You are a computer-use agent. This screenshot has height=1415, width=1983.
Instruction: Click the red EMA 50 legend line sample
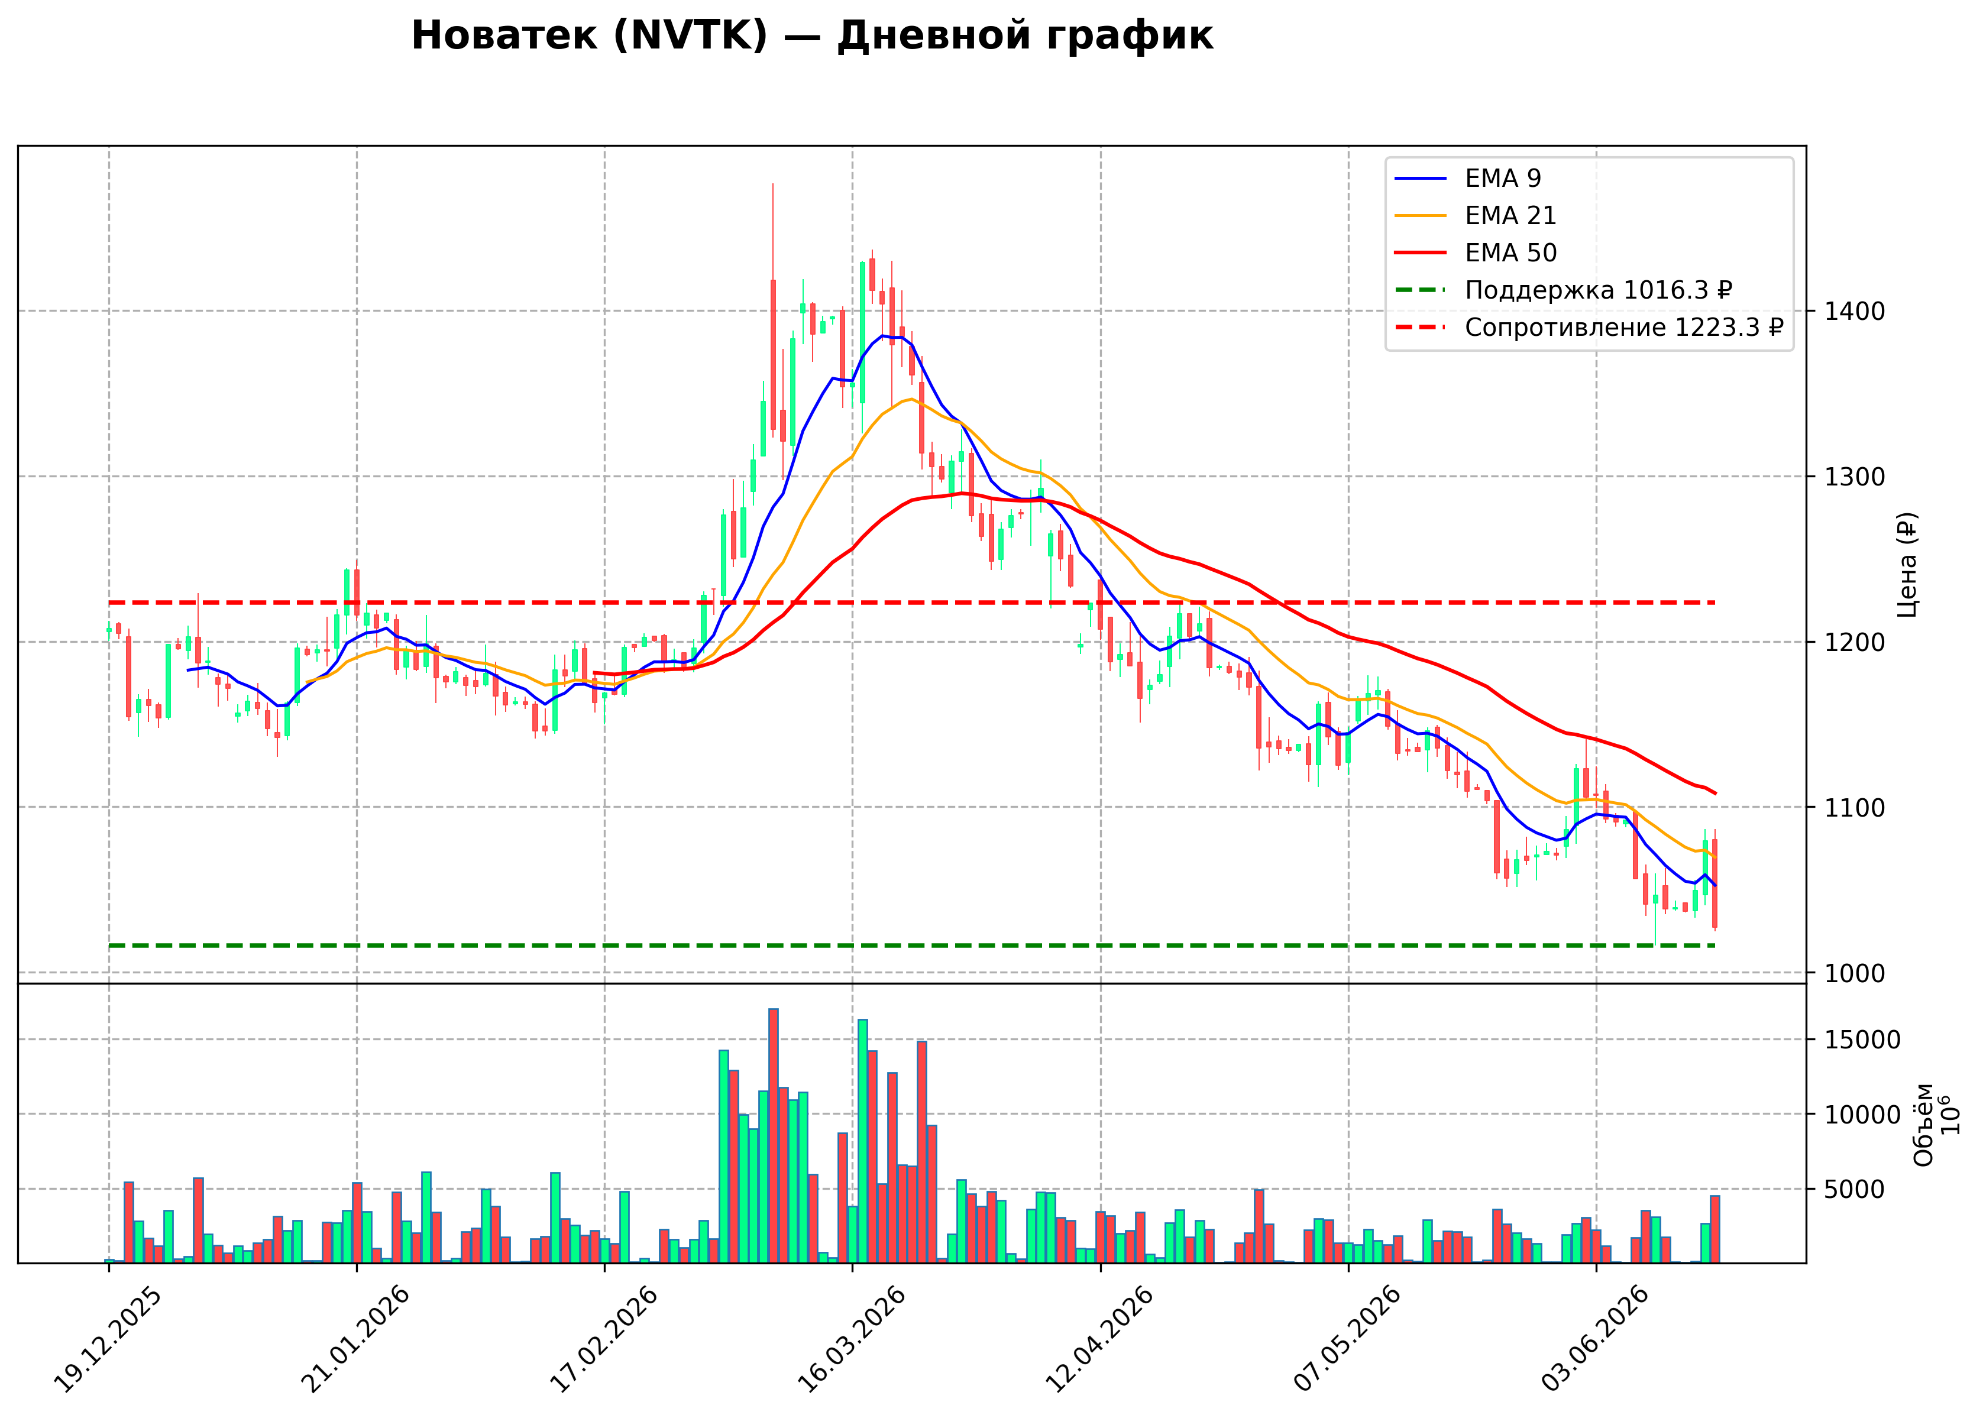pyautogui.click(x=1420, y=252)
